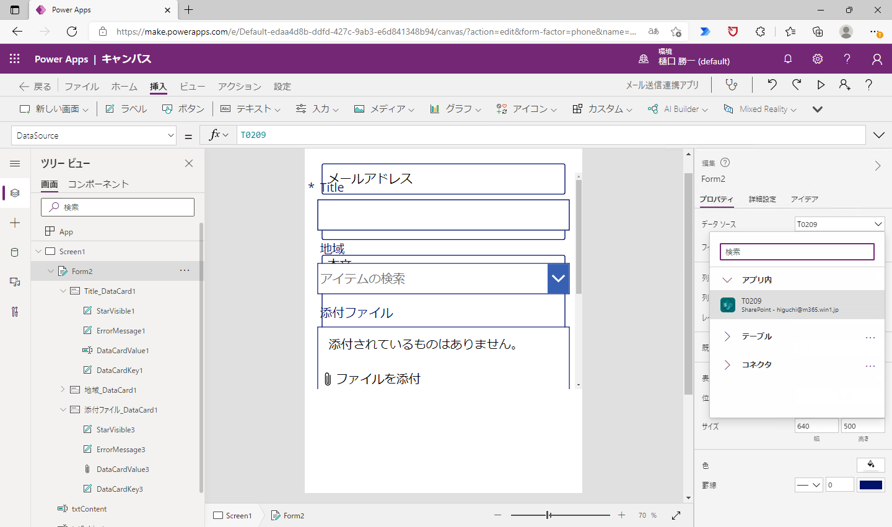The width and height of the screenshot is (892, 527).
Task: Open the app launcher waffle icon
Action: point(15,59)
